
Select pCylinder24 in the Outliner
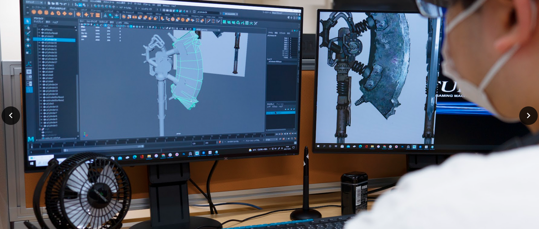point(51,84)
